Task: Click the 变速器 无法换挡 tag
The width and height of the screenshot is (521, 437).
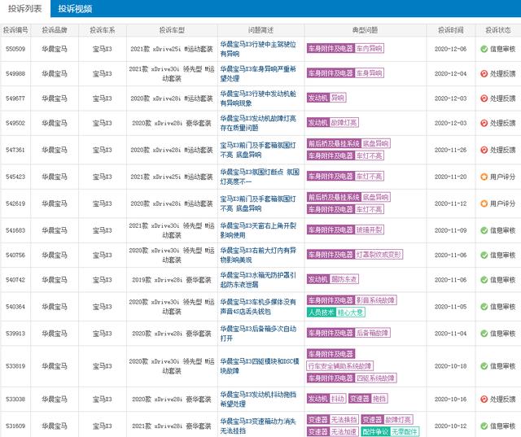Action: (x=333, y=420)
